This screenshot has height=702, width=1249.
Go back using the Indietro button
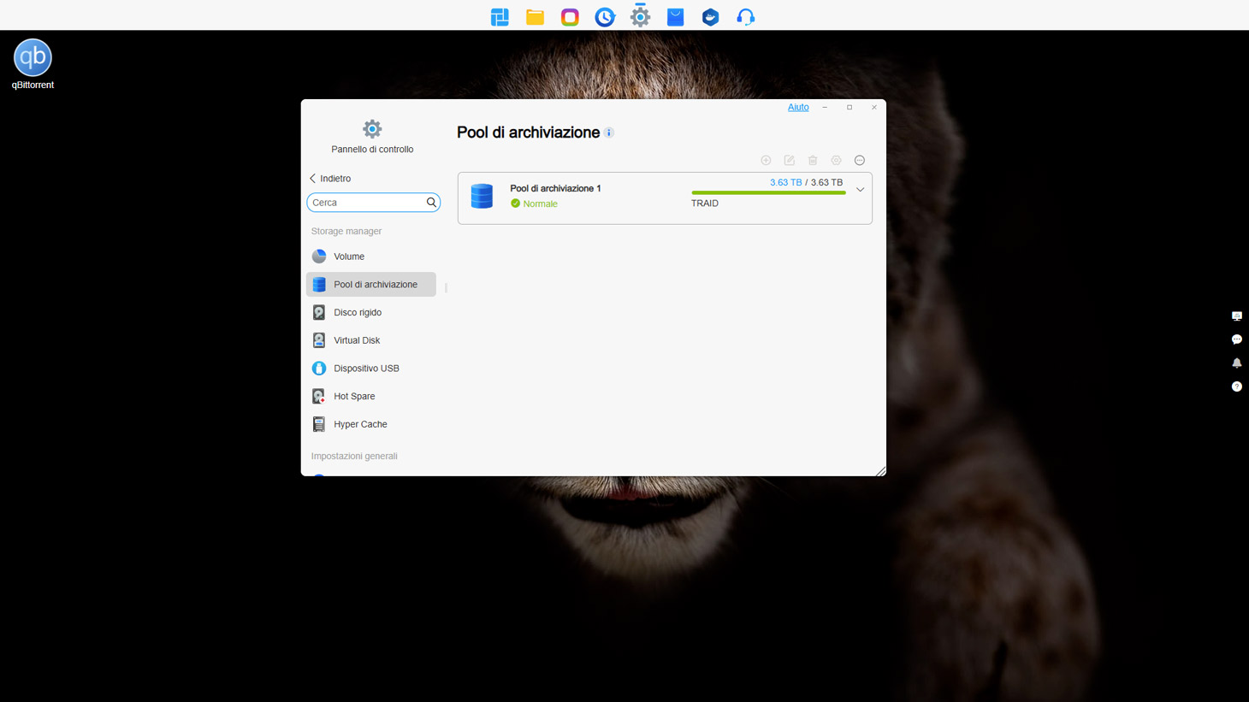(x=330, y=179)
